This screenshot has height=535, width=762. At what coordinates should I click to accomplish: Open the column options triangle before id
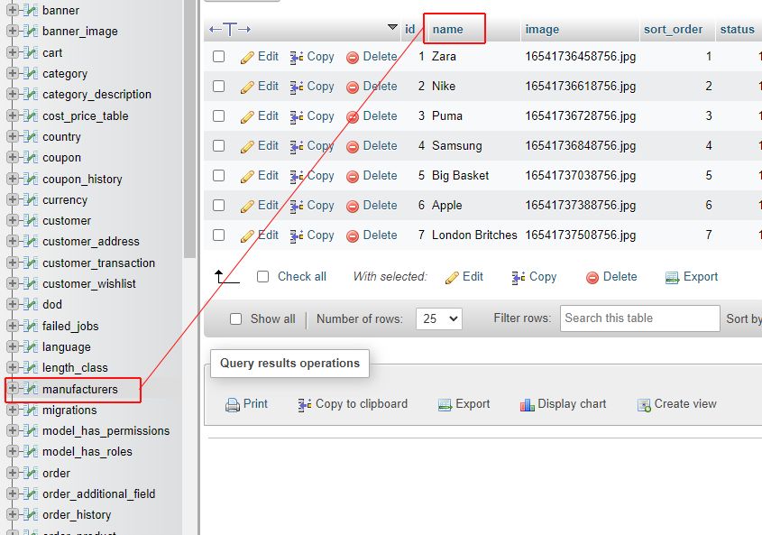392,27
